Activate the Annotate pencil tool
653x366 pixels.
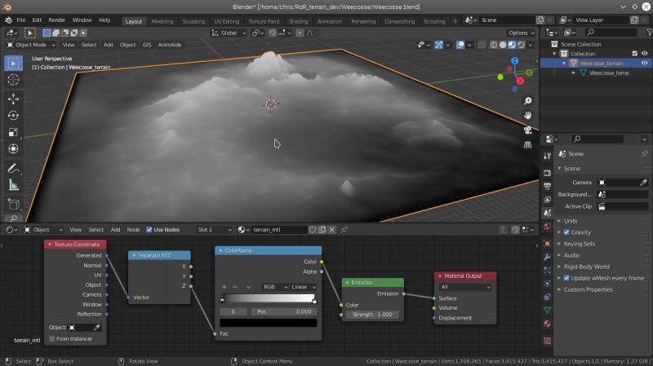13,169
